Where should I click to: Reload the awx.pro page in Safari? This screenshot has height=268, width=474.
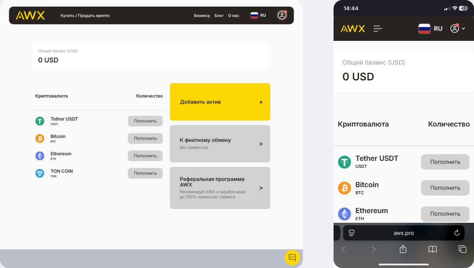click(x=456, y=233)
